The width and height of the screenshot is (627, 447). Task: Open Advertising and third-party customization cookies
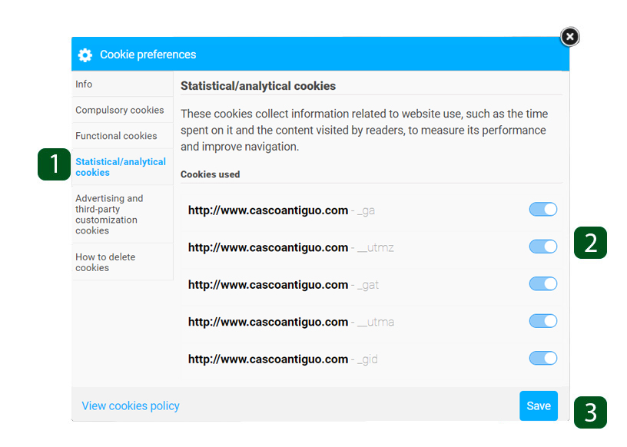(122, 214)
